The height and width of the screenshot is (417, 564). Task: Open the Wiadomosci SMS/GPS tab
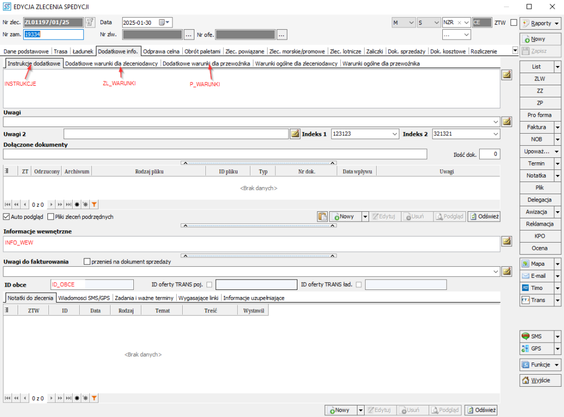[x=84, y=298]
